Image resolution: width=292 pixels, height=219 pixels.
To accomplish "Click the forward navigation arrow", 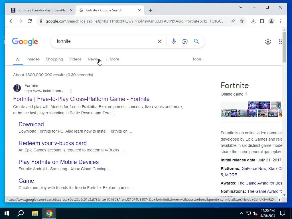I will click(x=21, y=21).
